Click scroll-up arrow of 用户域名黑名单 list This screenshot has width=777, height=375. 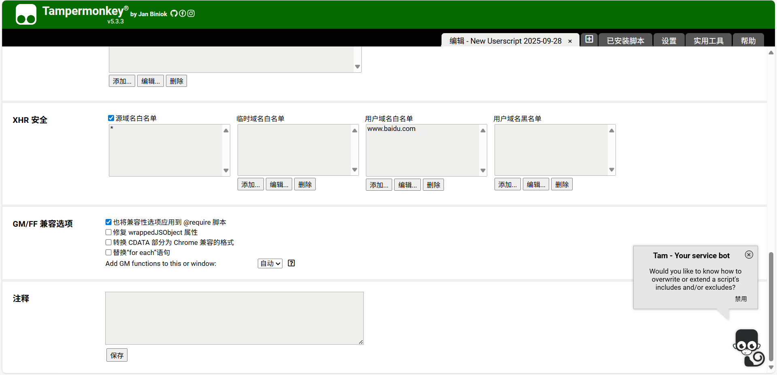(611, 130)
